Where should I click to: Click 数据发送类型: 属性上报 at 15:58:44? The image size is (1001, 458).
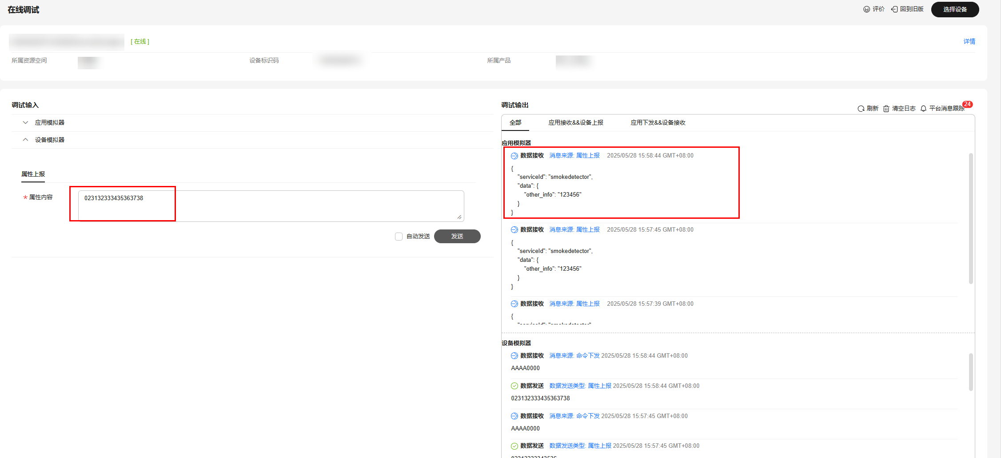tap(580, 386)
